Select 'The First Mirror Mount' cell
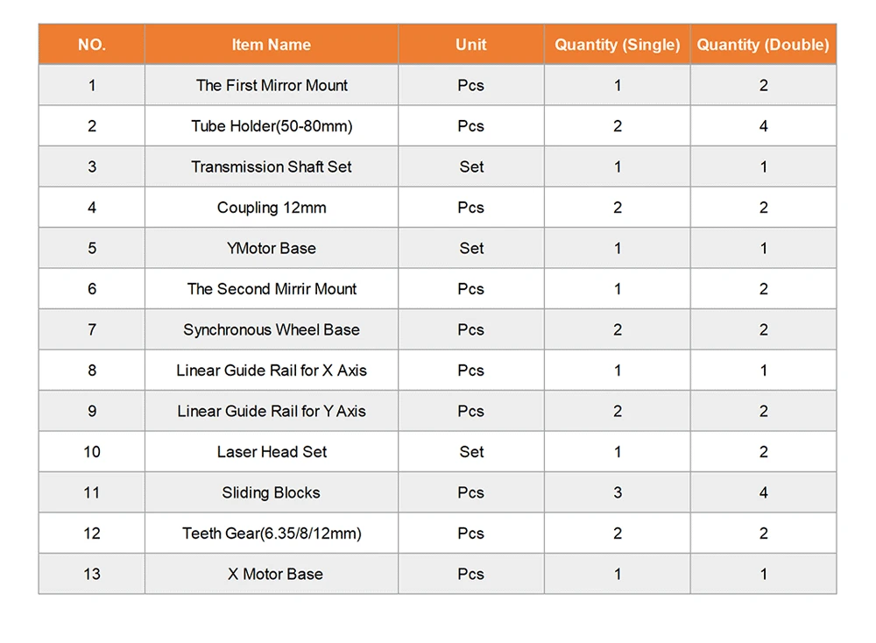 [272, 85]
